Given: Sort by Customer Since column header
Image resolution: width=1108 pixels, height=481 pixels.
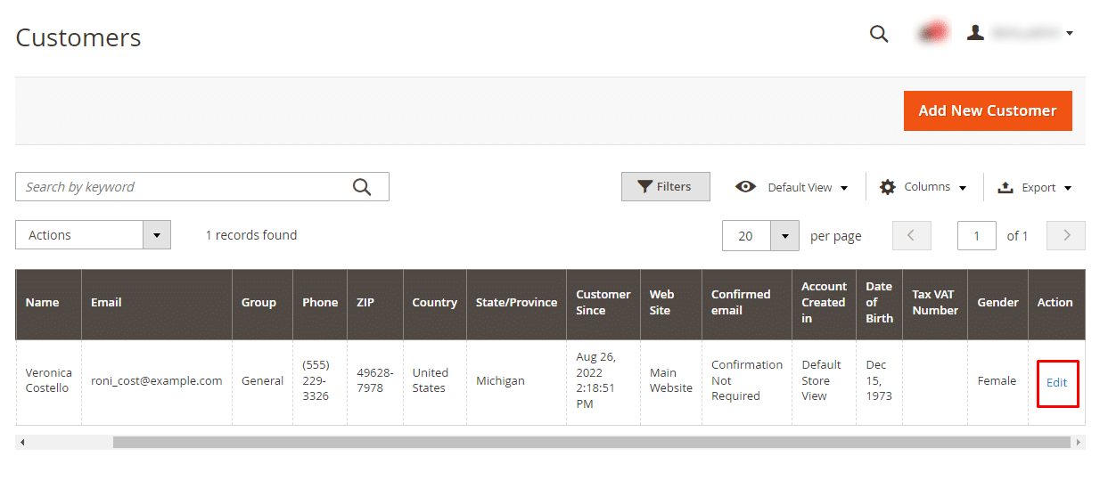Looking at the screenshot, I should 603,303.
